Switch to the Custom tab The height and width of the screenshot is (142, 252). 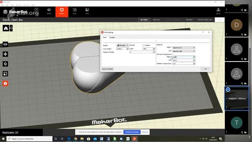(112, 37)
